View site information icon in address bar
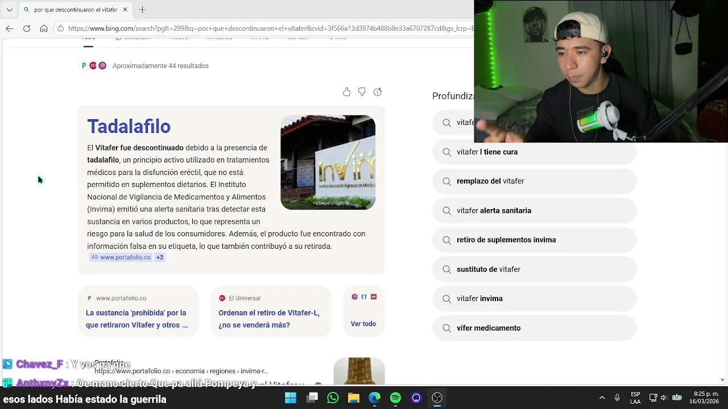The width and height of the screenshot is (728, 409). click(61, 28)
